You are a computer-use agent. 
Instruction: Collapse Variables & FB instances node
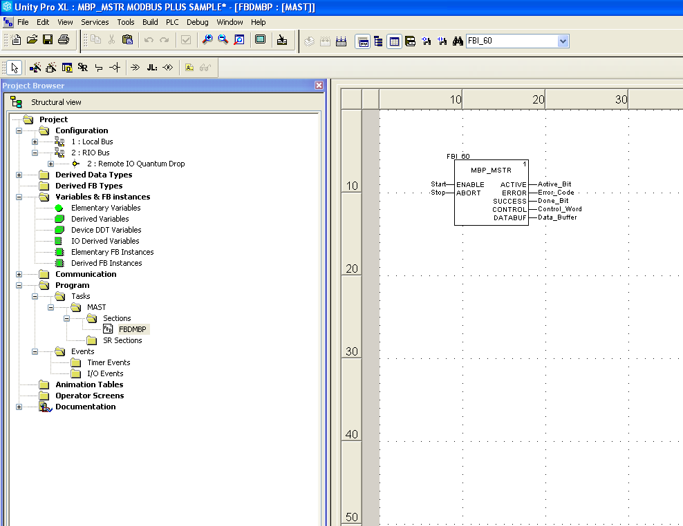pos(19,197)
